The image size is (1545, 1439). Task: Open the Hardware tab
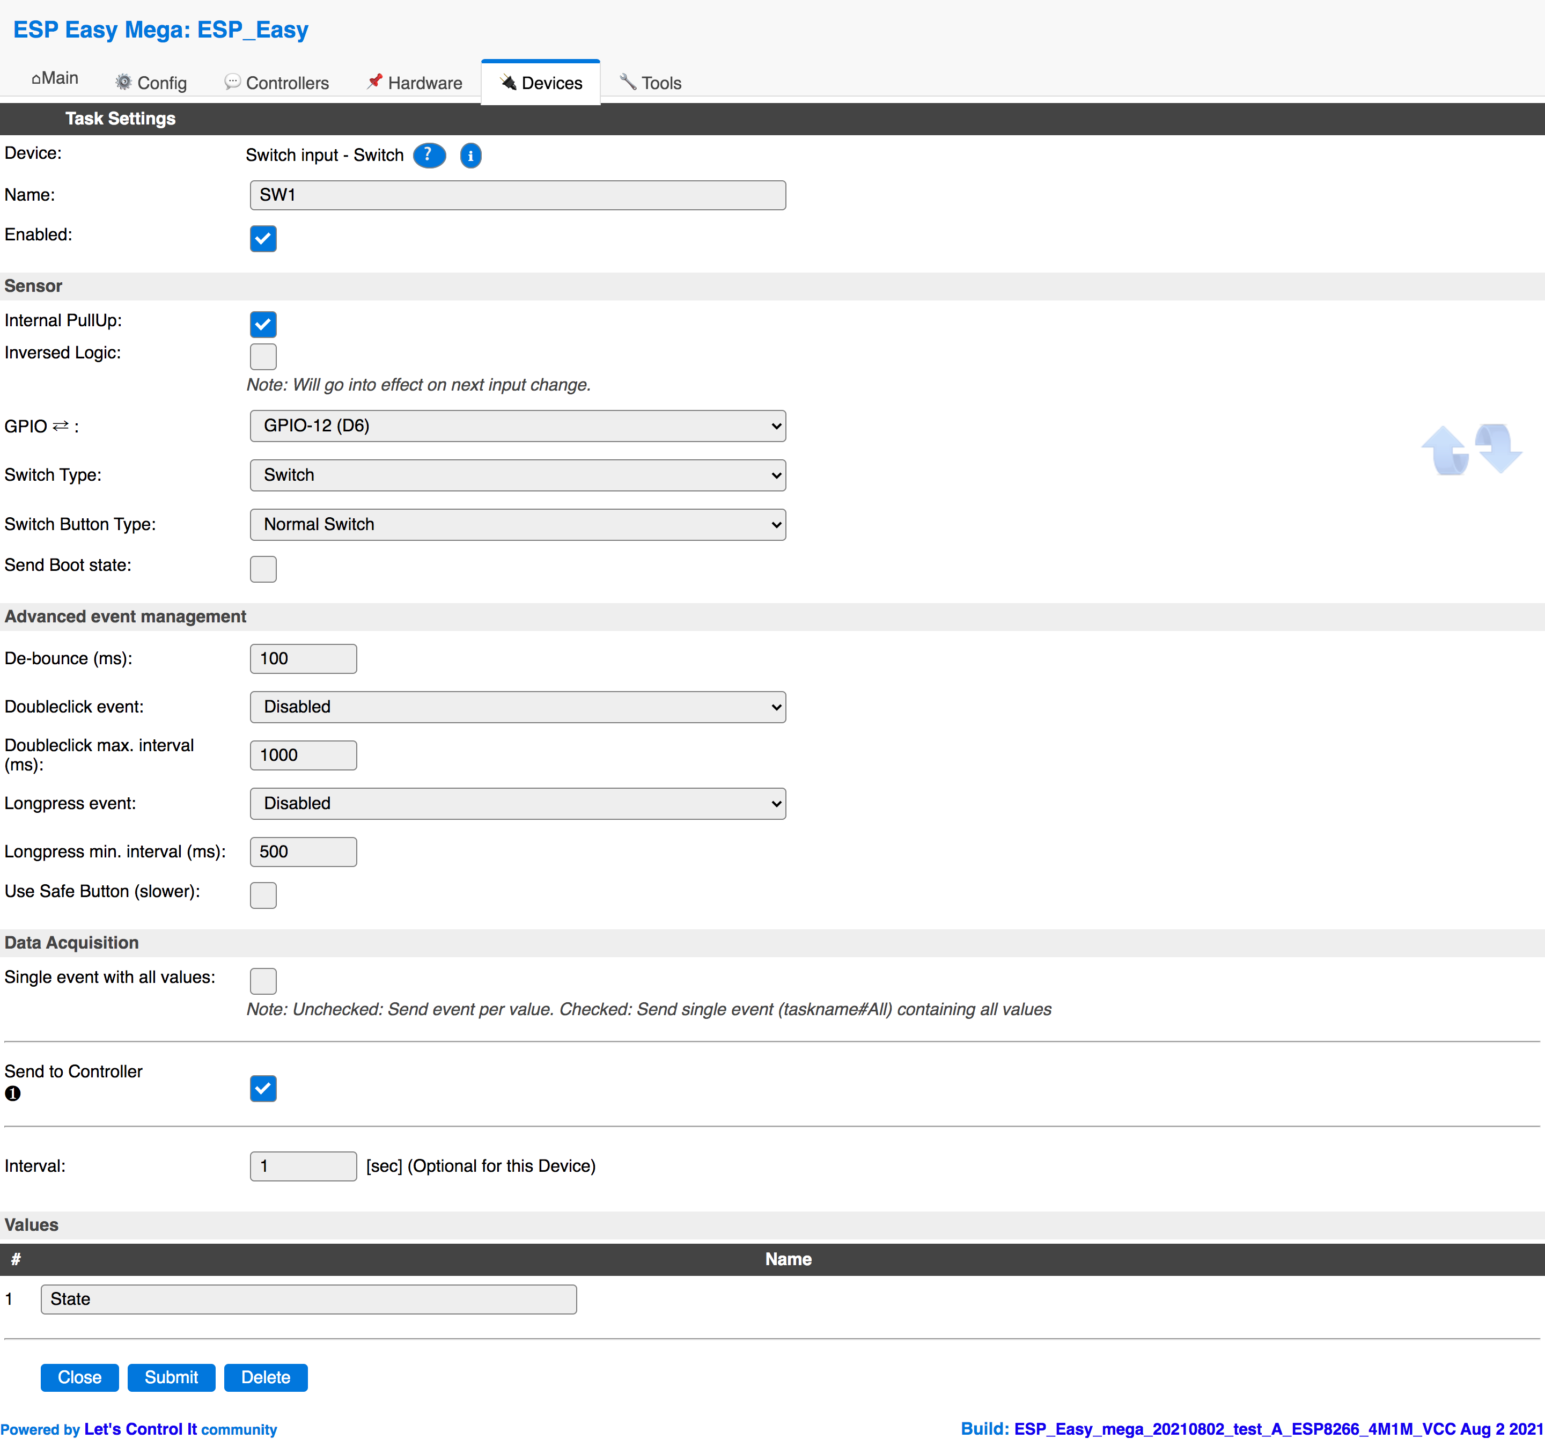click(414, 83)
